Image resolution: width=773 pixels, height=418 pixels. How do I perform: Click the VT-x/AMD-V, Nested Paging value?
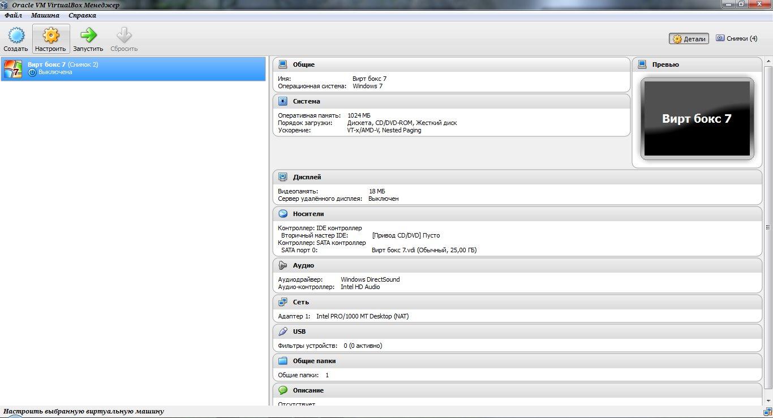(384, 130)
